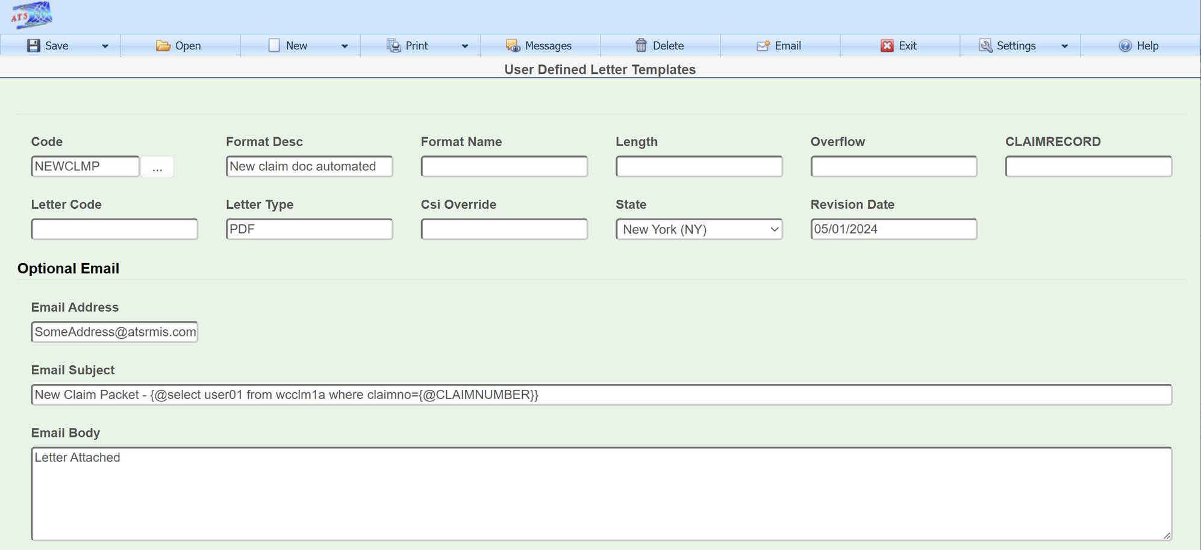Open the State dropdown showing New York
Viewport: 1201px width, 550px height.
699,229
